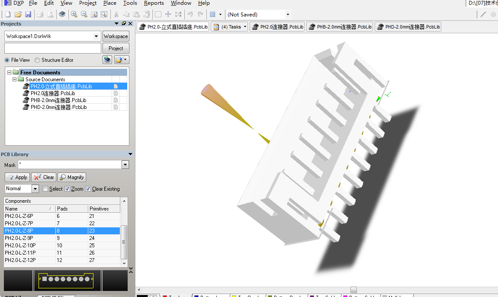
Task: Click the Components list scroll down arrow
Action: click(x=124, y=263)
